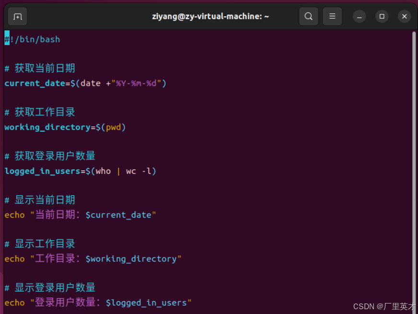Click the comment 获取当前日期
The image size is (418, 314).
(40, 67)
